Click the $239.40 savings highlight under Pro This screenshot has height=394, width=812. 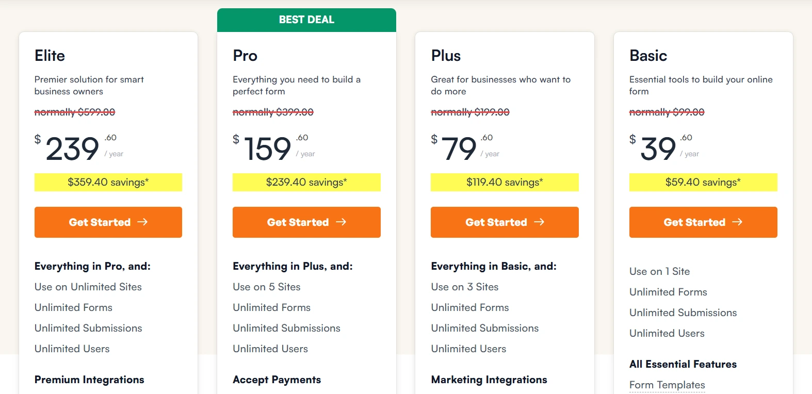(x=306, y=182)
